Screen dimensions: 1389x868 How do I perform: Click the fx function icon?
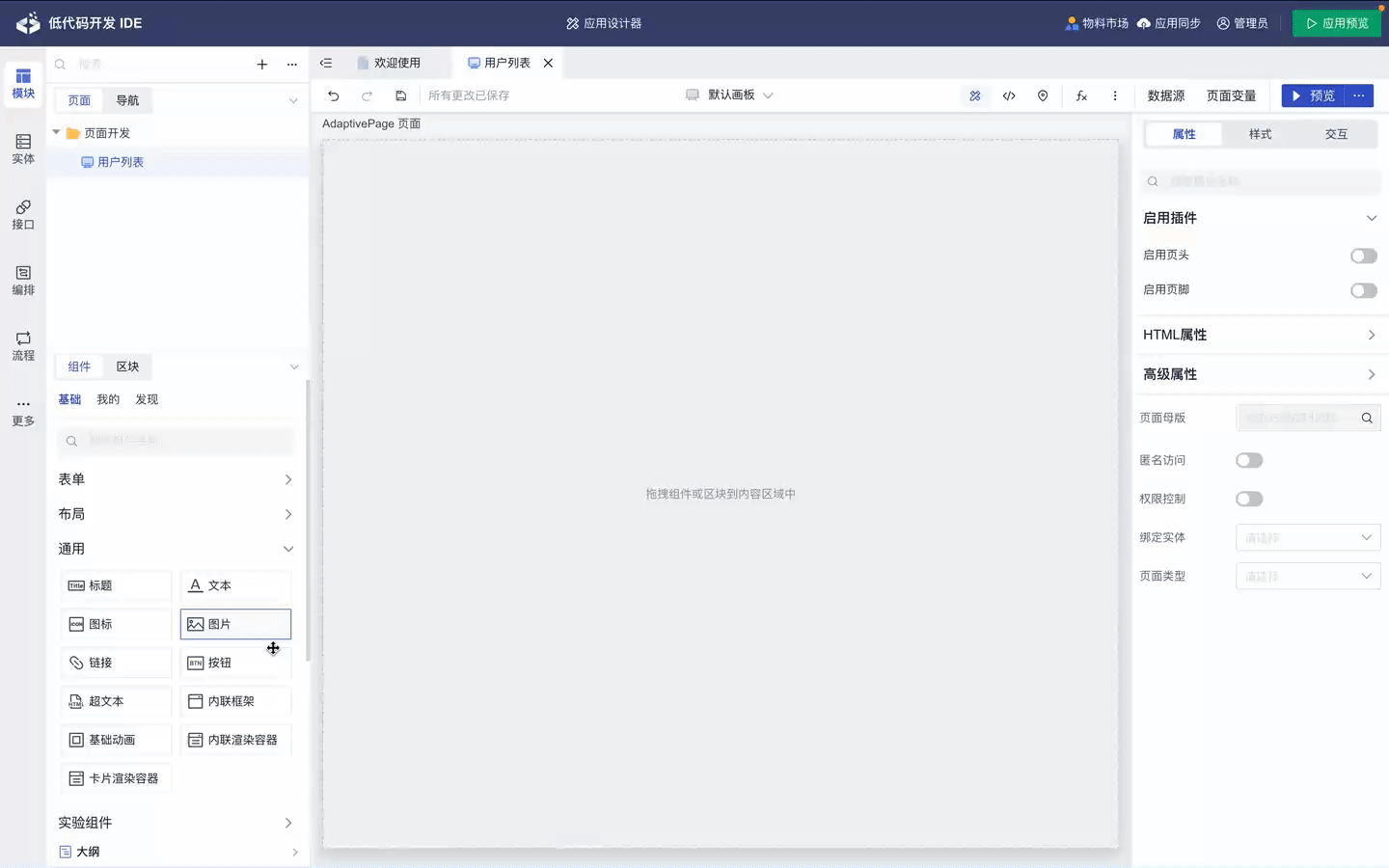1081,95
